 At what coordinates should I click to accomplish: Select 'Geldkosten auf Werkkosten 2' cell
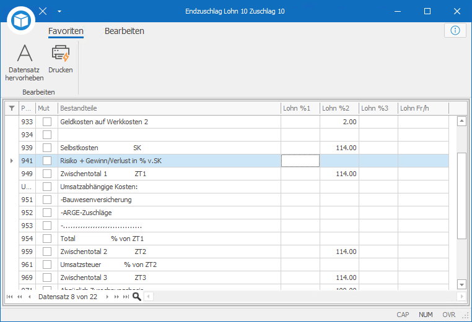tap(169, 122)
